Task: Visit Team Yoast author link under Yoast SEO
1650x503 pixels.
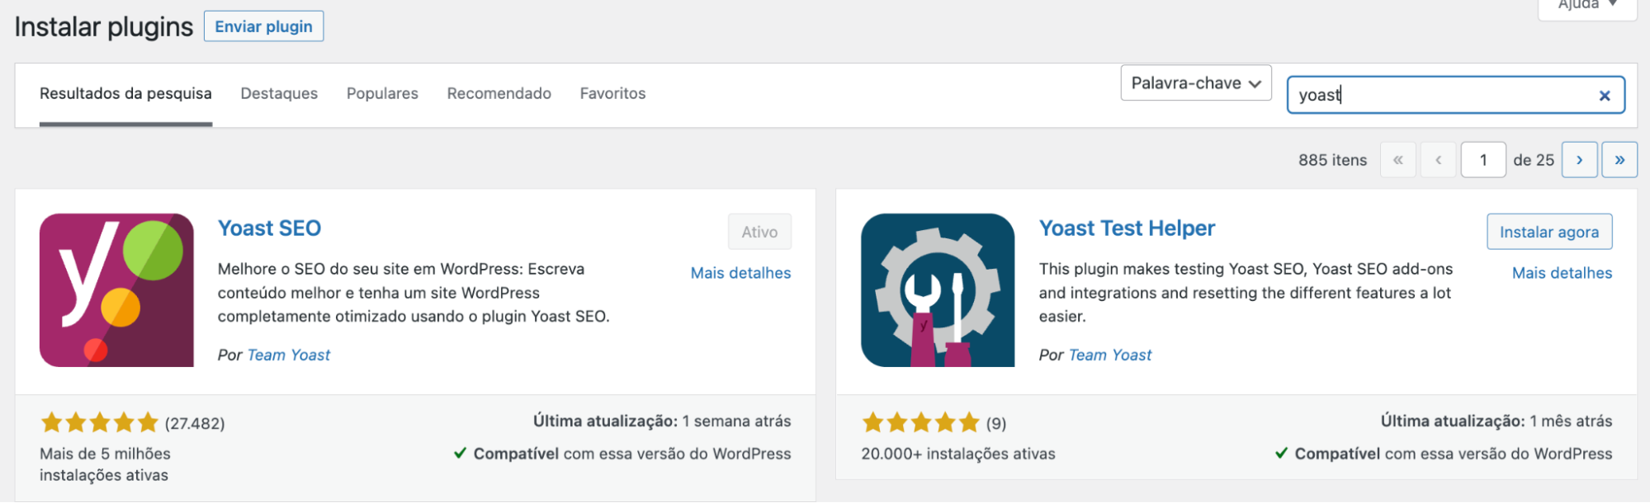Action: [289, 355]
